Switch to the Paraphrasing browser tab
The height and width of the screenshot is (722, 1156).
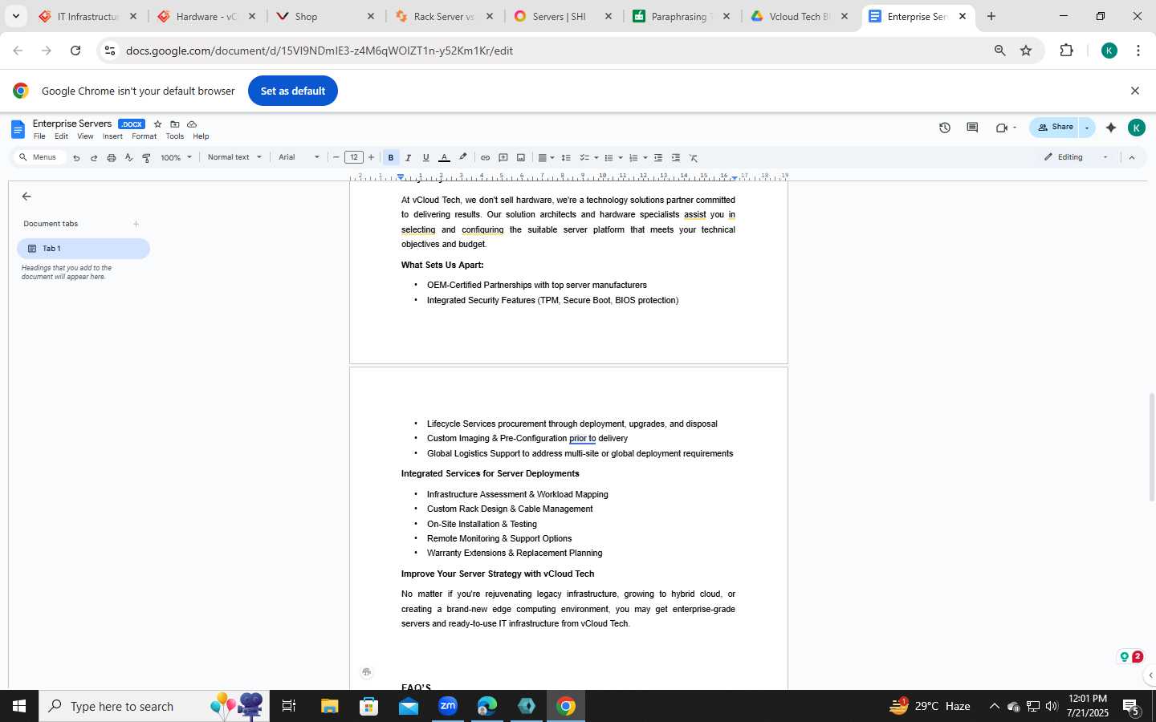tap(681, 16)
